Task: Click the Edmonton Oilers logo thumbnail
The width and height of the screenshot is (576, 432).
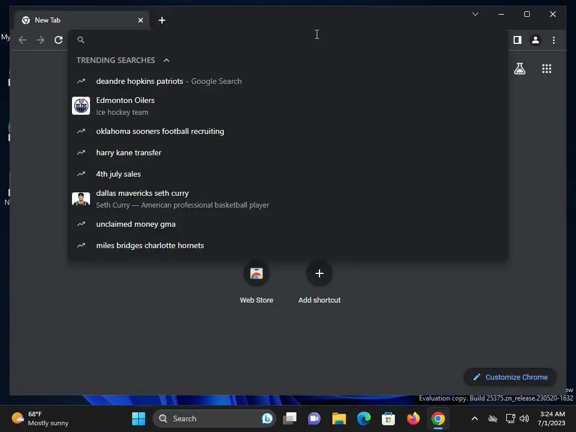Action: (x=81, y=106)
